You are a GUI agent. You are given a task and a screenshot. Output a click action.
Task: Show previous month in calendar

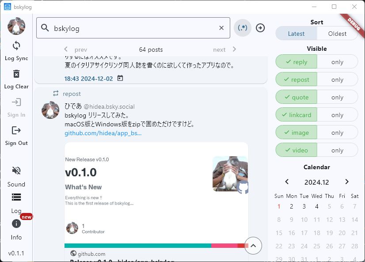pyautogui.click(x=287, y=182)
